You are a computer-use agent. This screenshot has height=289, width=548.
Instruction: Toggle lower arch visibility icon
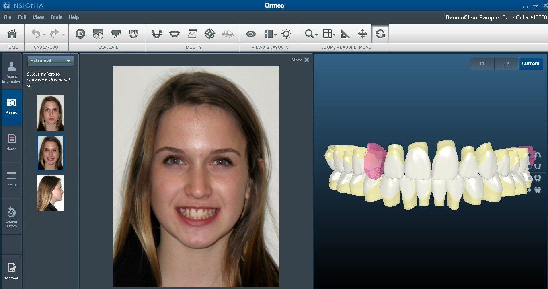coord(537,166)
